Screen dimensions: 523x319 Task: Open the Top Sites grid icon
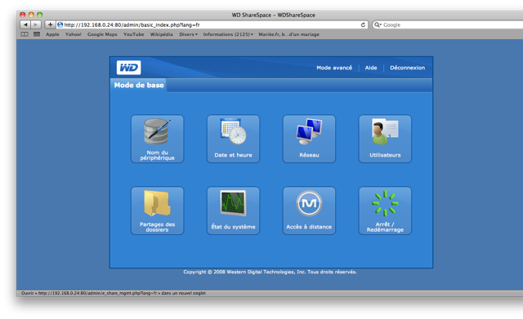point(37,34)
